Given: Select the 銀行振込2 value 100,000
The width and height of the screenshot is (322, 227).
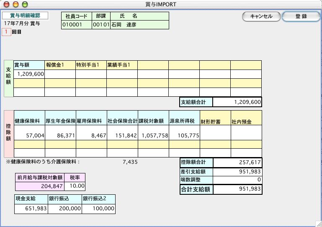Looking at the screenshot, I should pyautogui.click(x=98, y=208).
